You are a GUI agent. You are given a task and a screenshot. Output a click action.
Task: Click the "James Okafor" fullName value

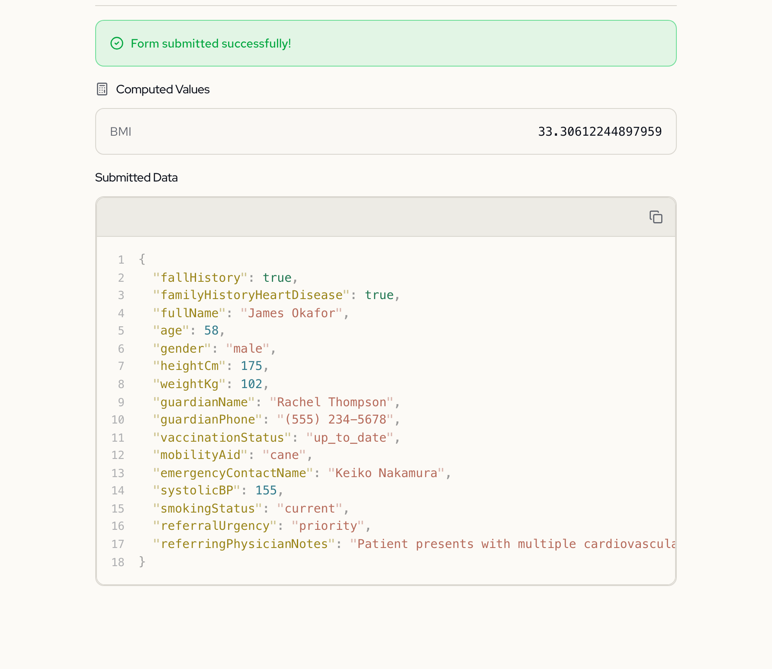(291, 313)
